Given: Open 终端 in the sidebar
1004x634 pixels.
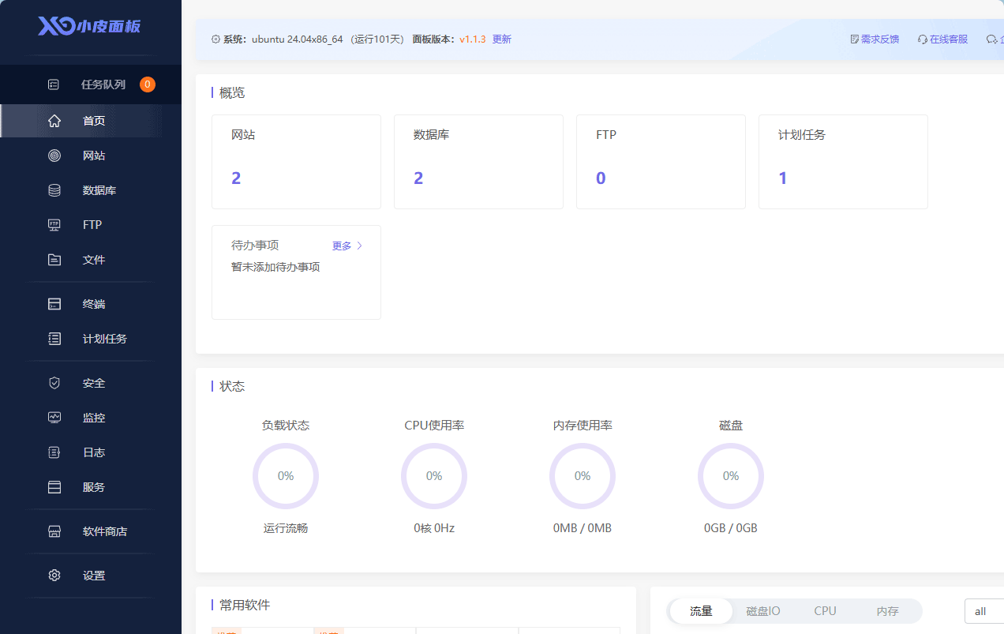Looking at the screenshot, I should [x=91, y=304].
